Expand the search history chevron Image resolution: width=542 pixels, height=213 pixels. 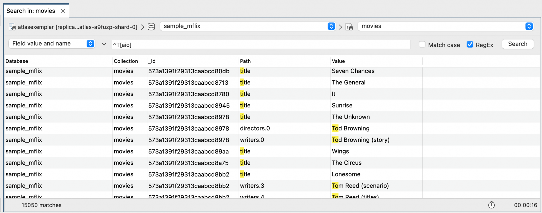104,44
